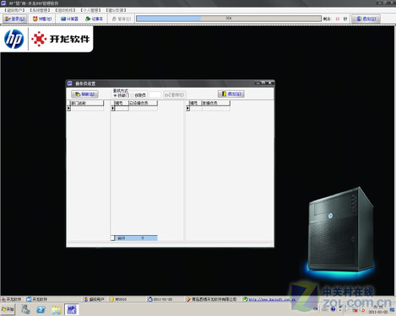Click the main window title bar icon
This screenshot has width=396, height=316.
pyautogui.click(x=3, y=3)
